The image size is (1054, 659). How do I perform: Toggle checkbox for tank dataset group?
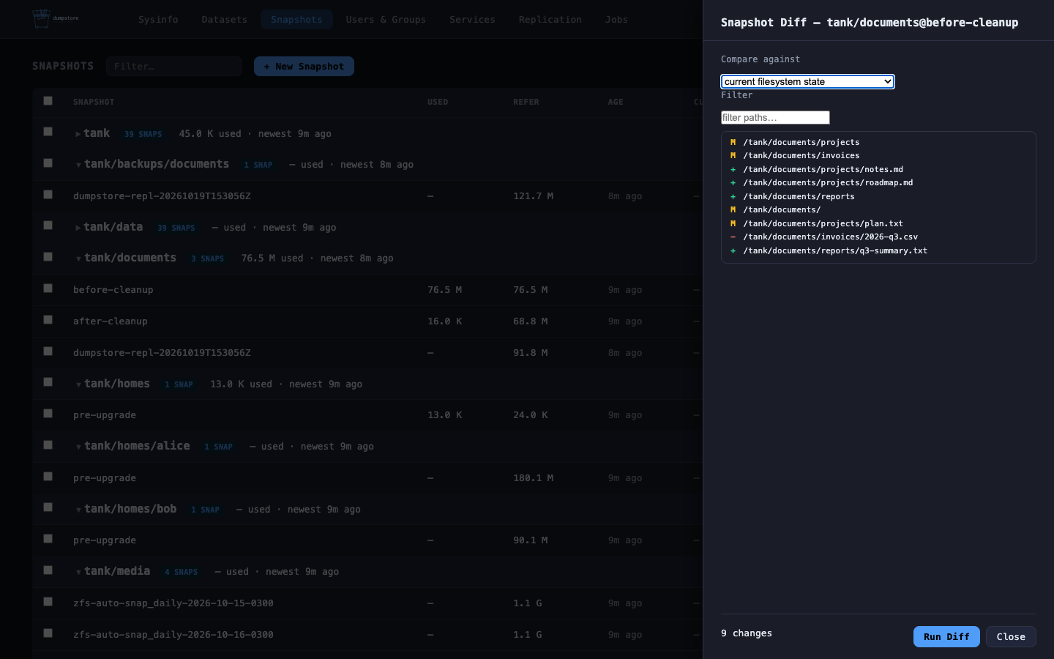48,132
